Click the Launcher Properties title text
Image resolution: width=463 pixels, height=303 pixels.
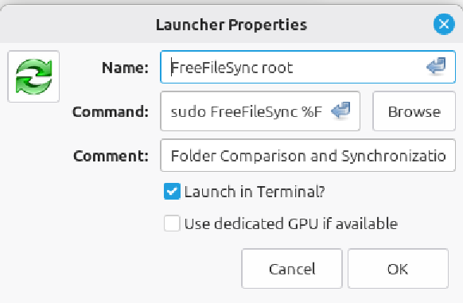(231, 25)
